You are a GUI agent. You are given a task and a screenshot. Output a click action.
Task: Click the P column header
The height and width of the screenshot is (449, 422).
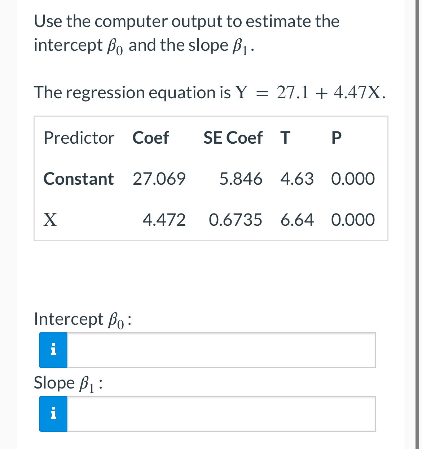pos(336,138)
